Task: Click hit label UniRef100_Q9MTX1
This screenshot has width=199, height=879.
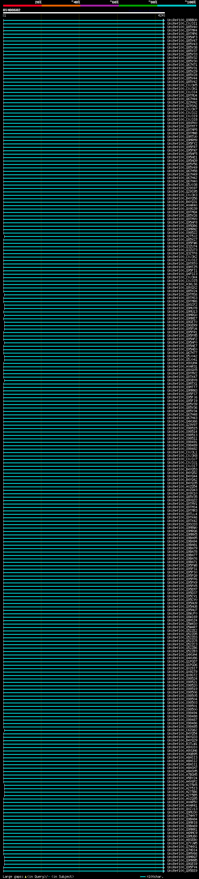Action: (x=182, y=384)
